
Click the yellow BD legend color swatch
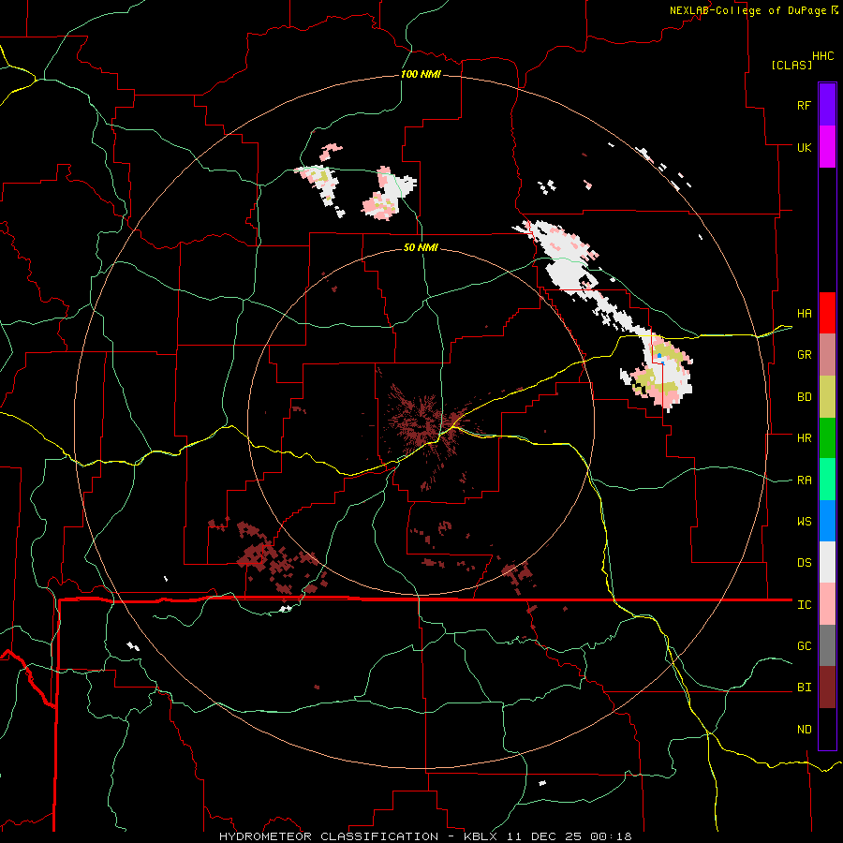click(827, 397)
